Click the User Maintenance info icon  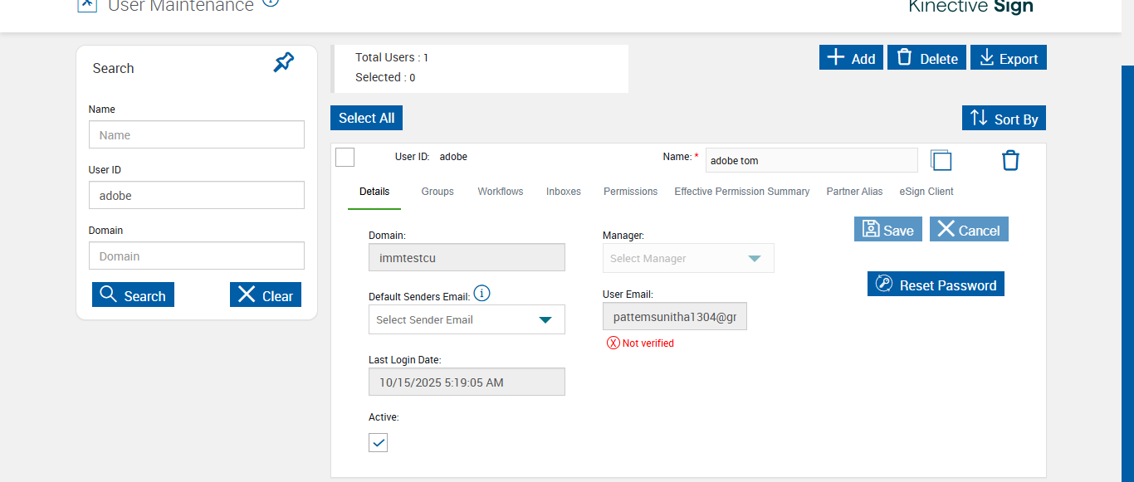coord(271,2)
